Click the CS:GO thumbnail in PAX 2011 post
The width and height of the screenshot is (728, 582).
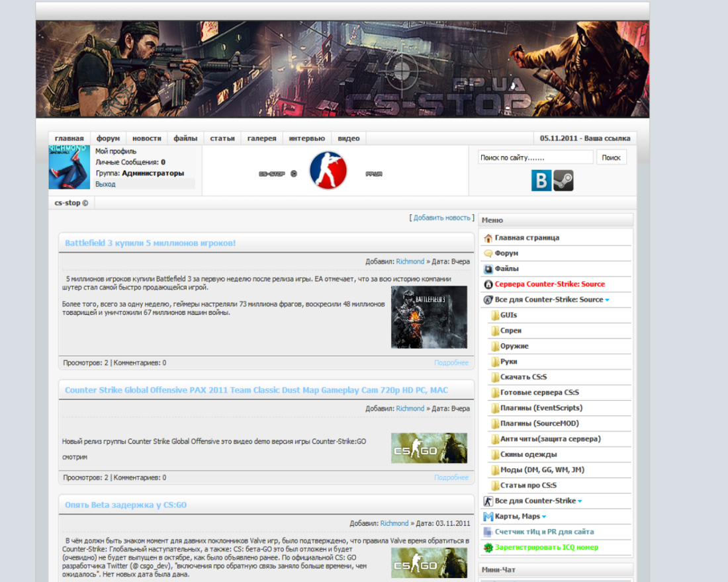coord(429,448)
